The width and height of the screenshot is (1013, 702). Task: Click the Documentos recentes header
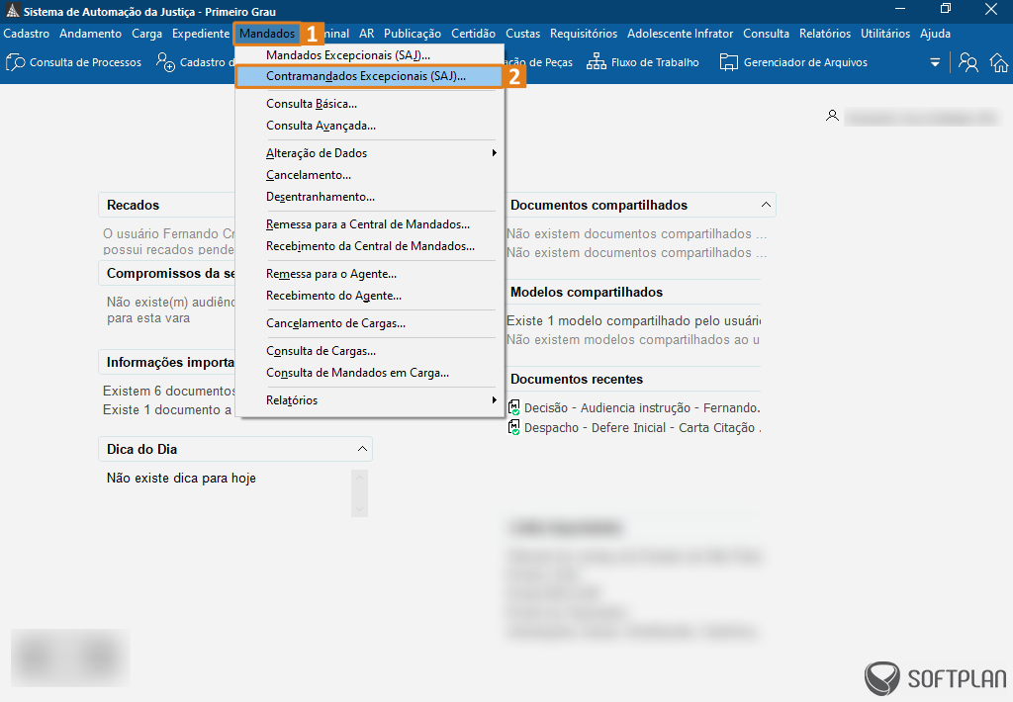click(634, 379)
